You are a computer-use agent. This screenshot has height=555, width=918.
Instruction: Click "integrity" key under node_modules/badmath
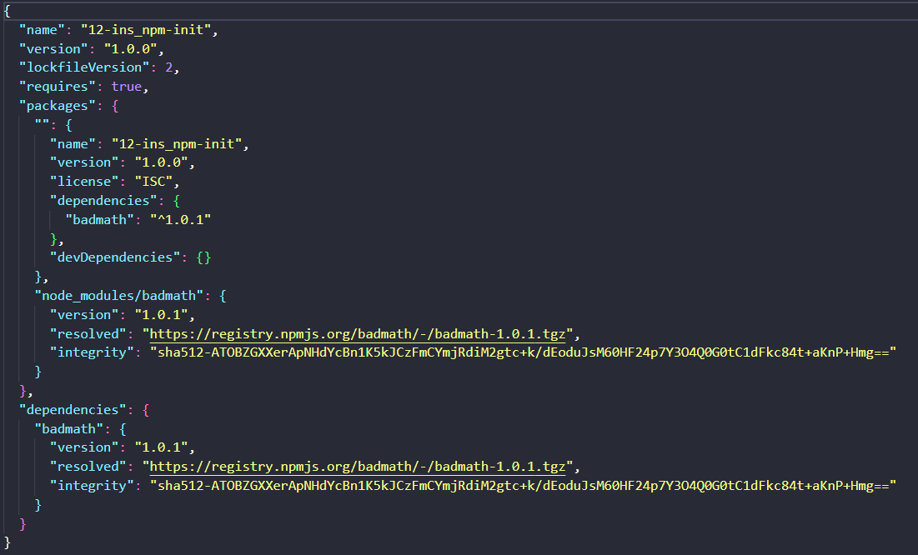[92, 352]
